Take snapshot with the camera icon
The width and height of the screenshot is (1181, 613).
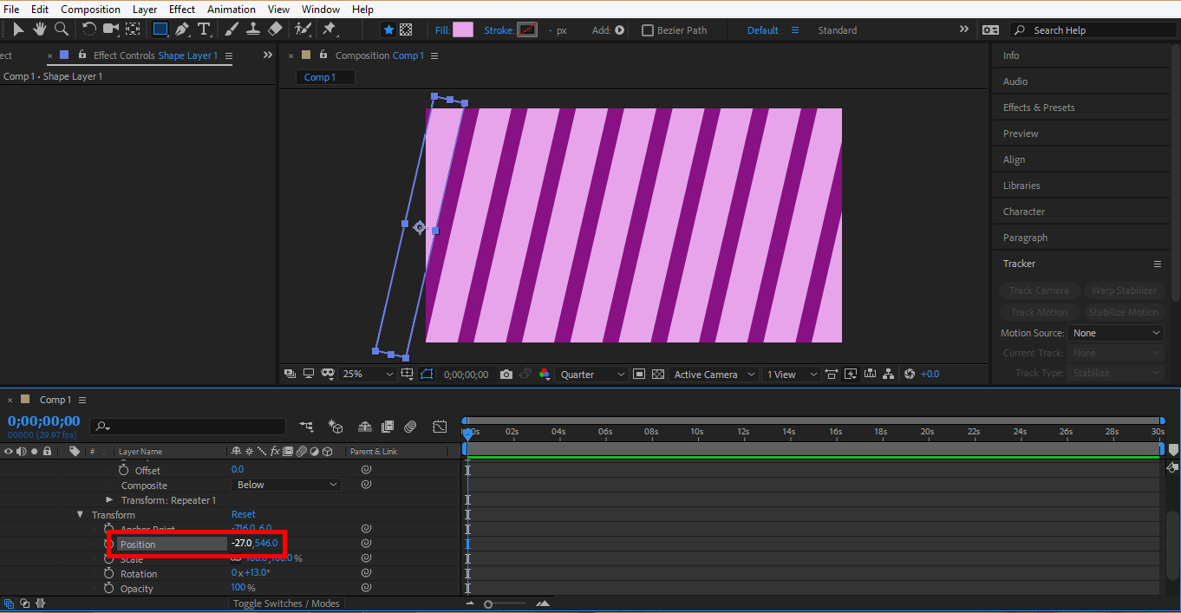[506, 375]
